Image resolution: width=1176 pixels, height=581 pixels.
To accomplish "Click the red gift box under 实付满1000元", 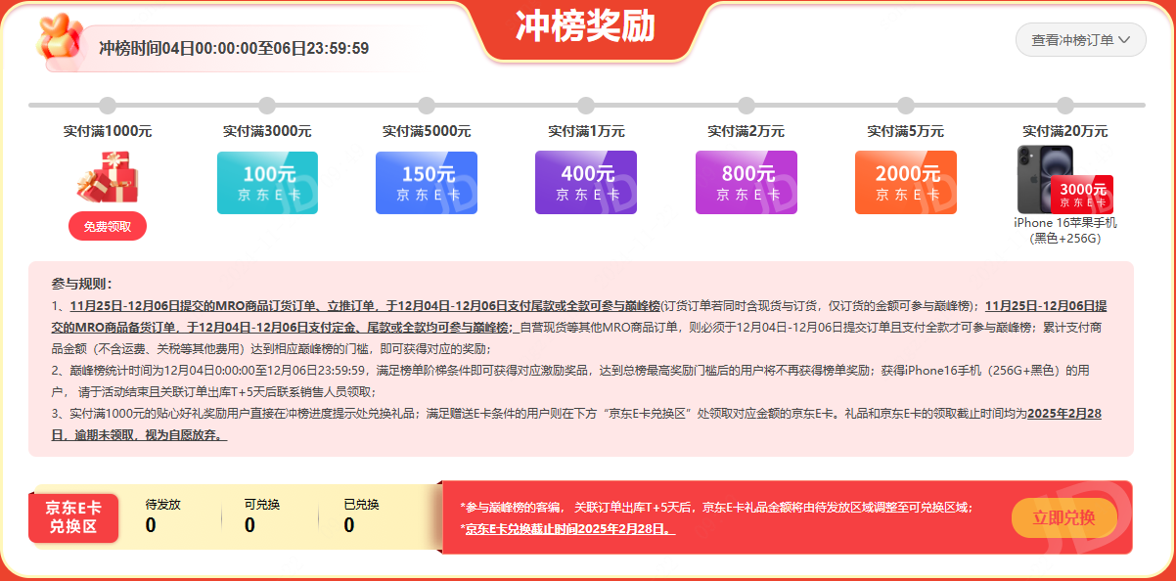I will (x=108, y=177).
